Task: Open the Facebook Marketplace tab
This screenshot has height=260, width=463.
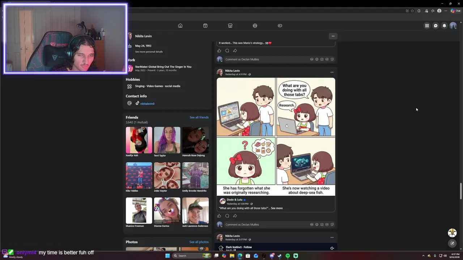Action: (230, 26)
